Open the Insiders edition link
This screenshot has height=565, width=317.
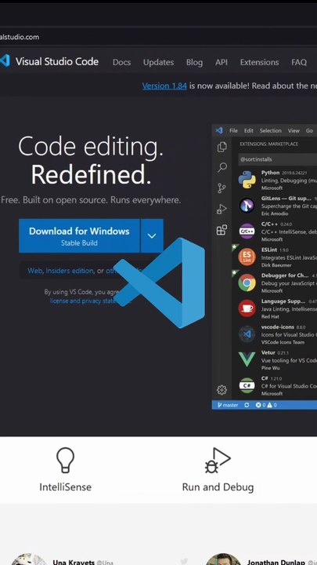click(x=70, y=270)
